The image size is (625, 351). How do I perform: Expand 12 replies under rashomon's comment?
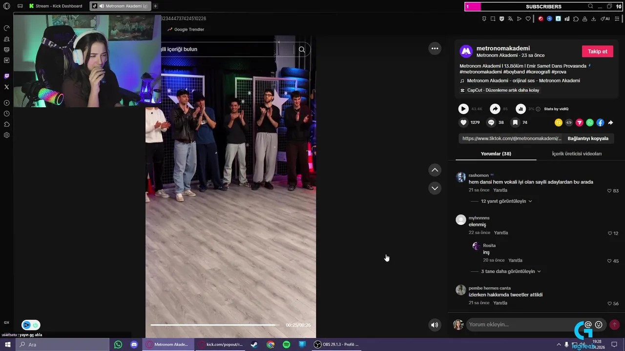coord(506,201)
